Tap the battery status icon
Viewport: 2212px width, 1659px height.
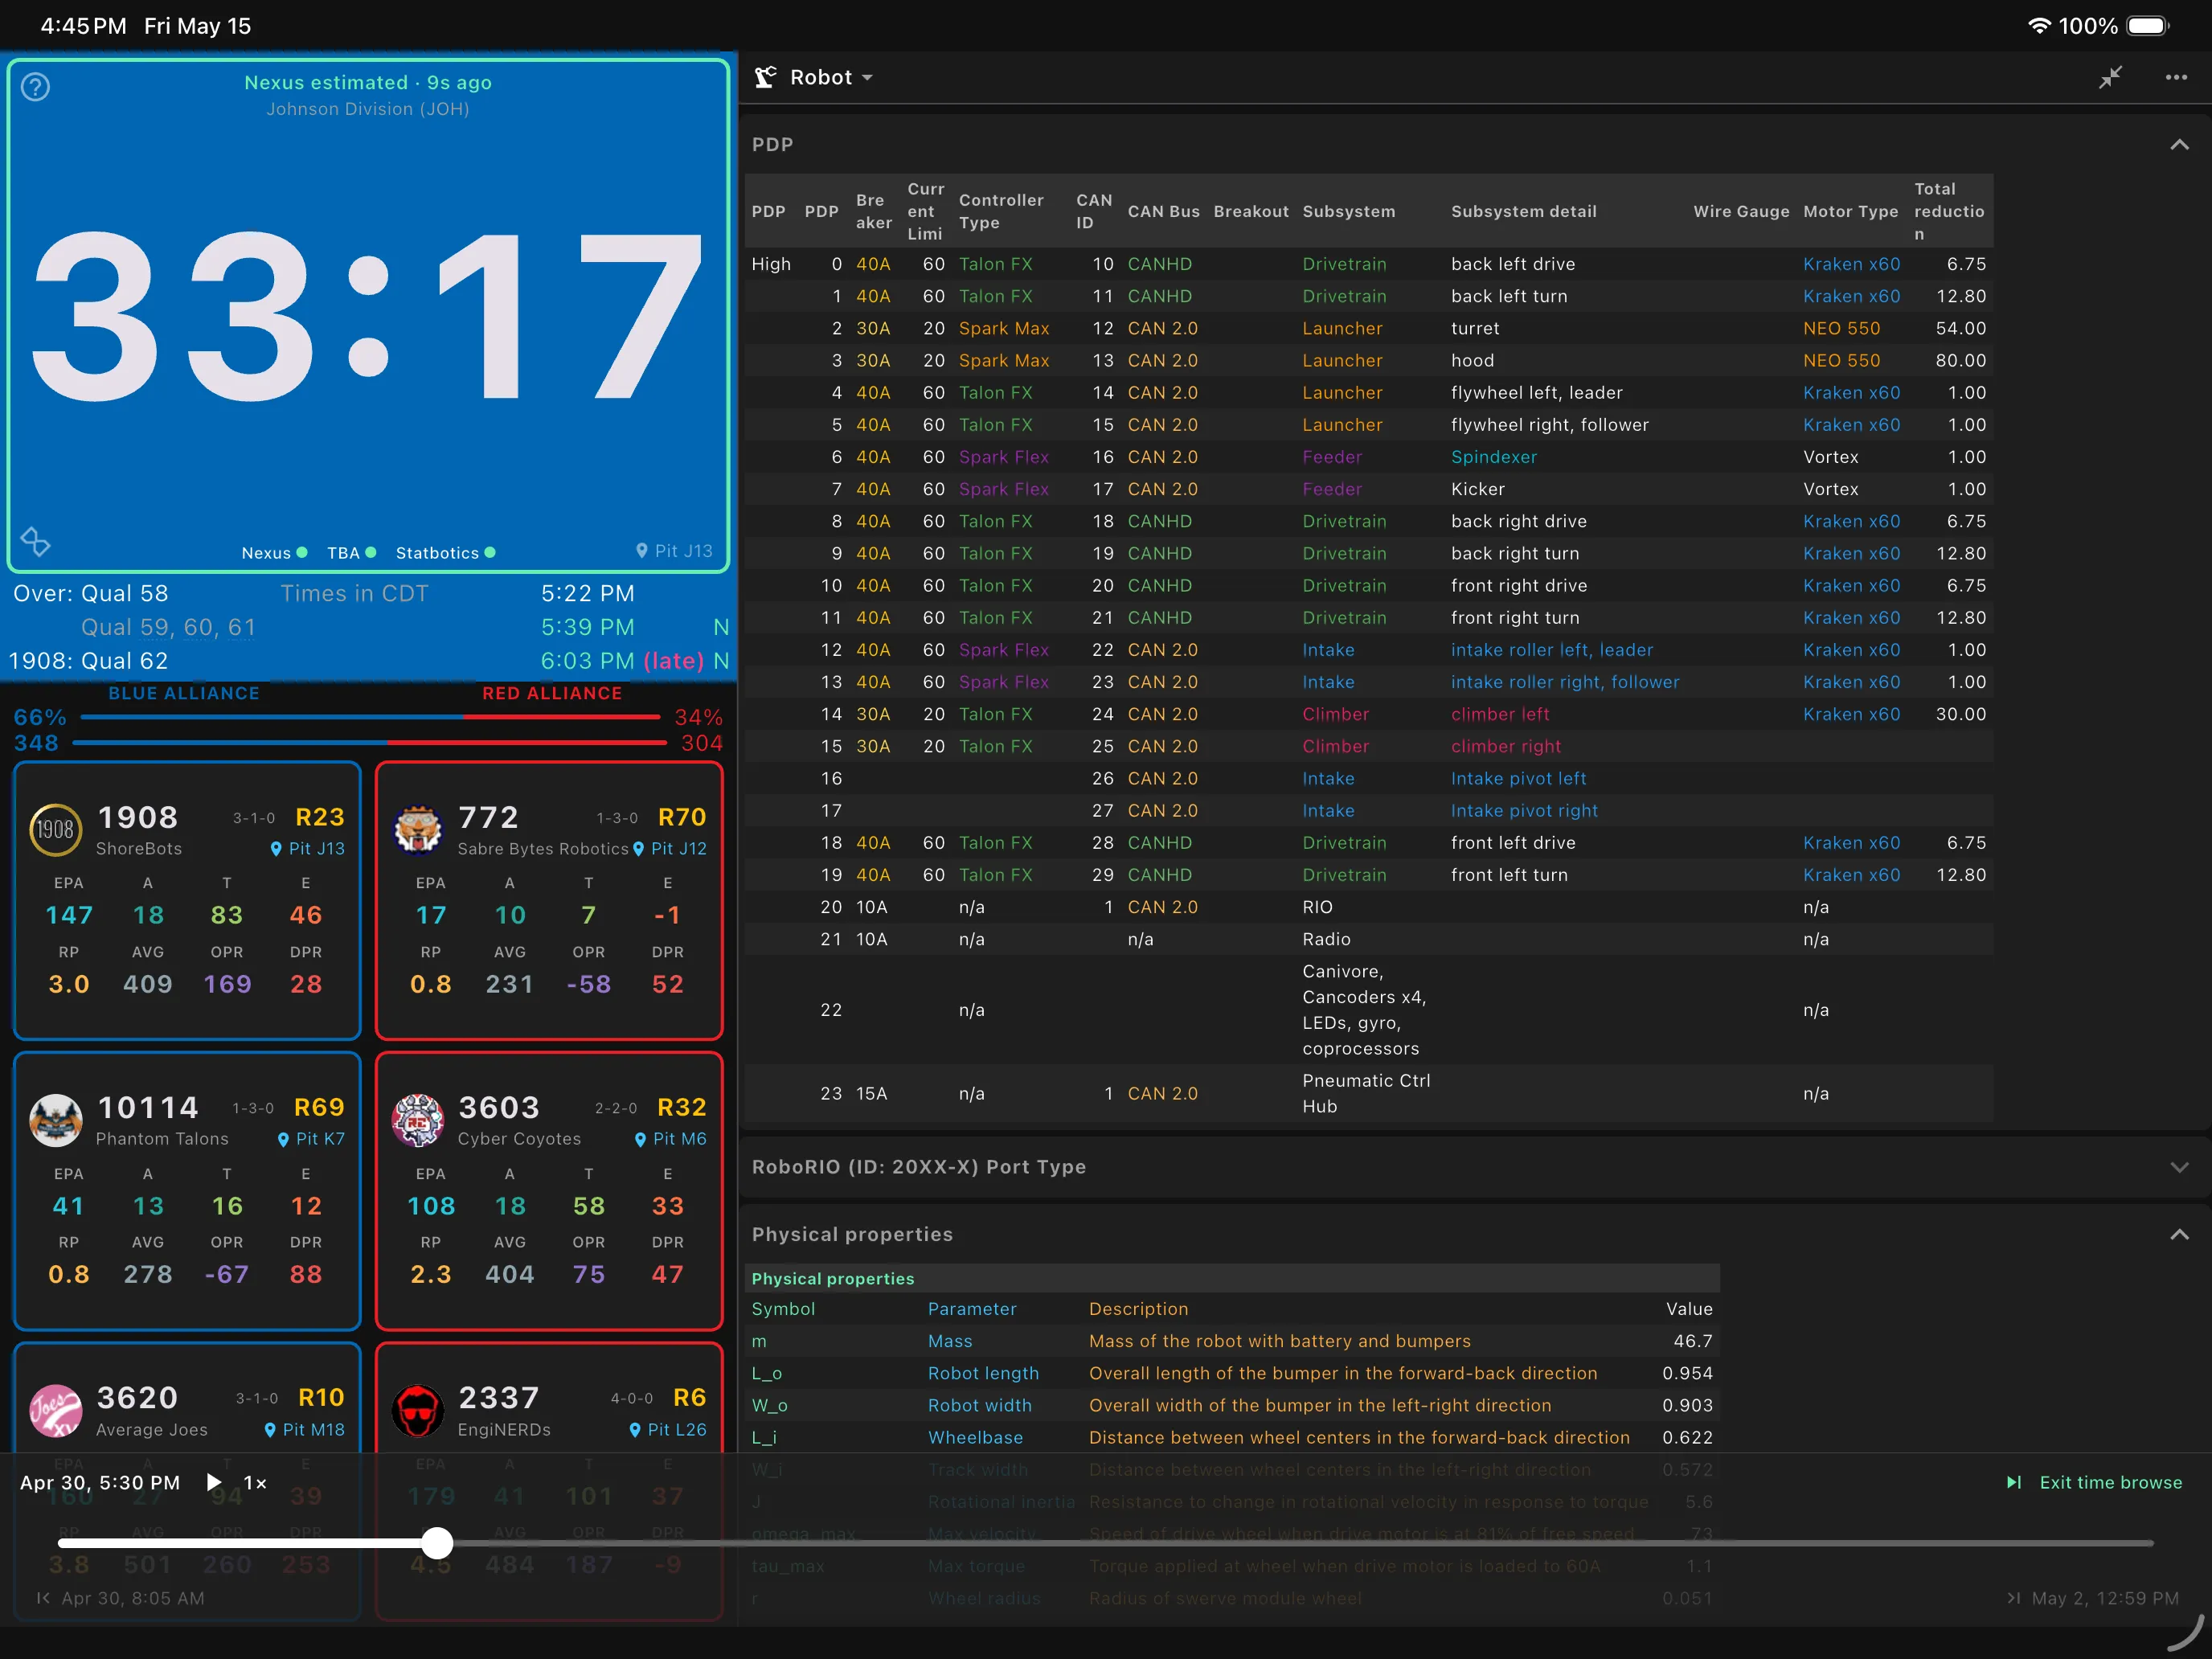2147,26
